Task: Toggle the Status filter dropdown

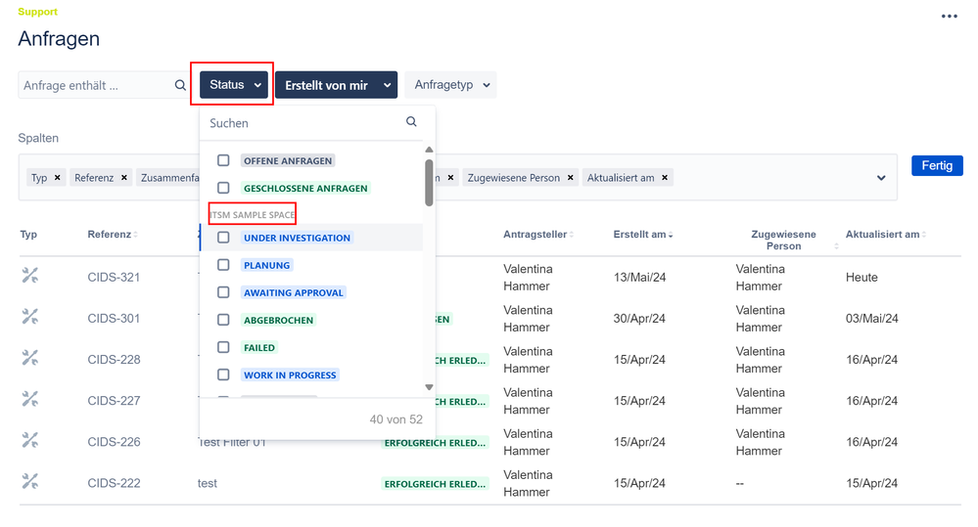Action: coord(234,85)
